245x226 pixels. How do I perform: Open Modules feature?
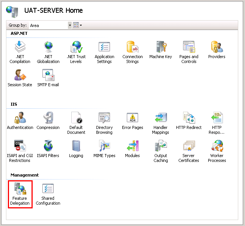pyautogui.click(x=132, y=149)
